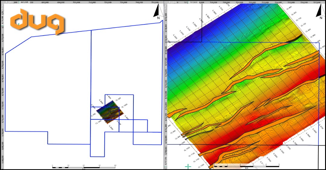Click the 727,000 tick on the right map ruler
Screen dimensions: 326x170
coord(317,2)
